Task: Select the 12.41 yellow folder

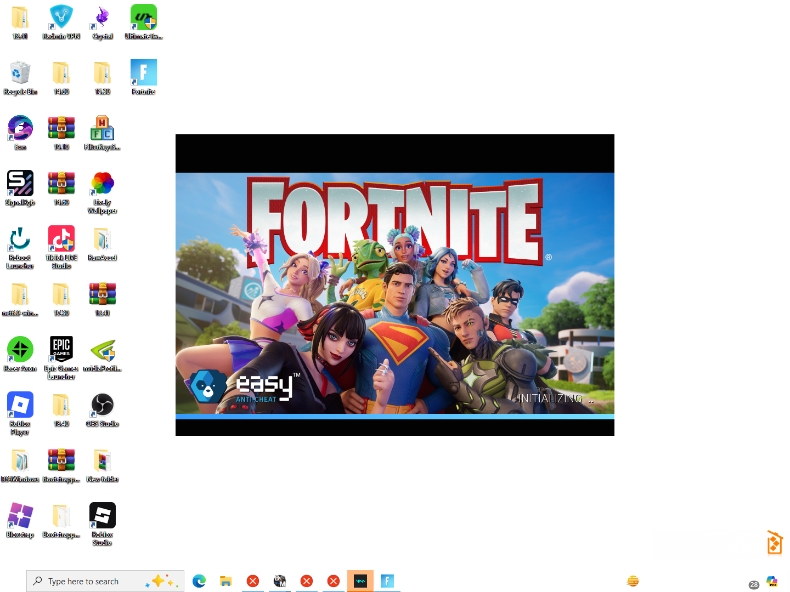Action: (20, 22)
